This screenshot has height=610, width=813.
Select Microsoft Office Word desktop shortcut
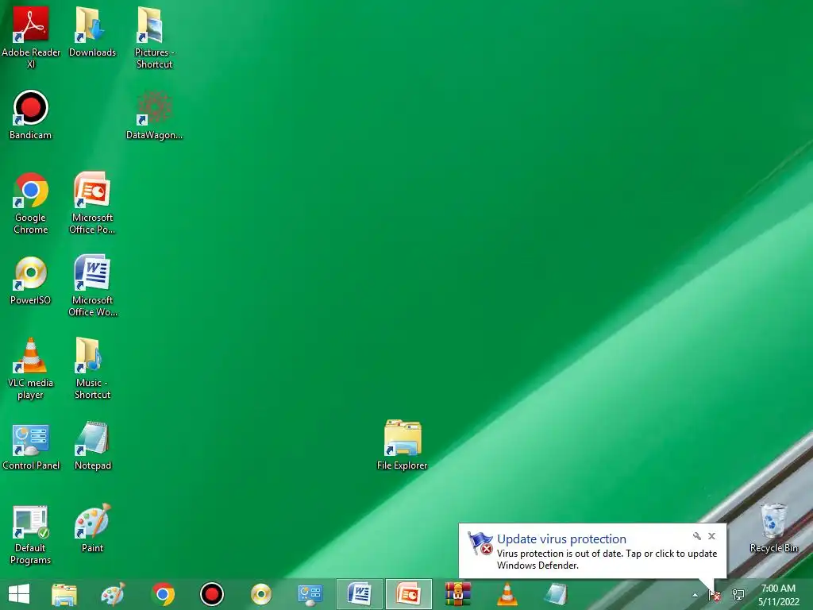point(92,285)
